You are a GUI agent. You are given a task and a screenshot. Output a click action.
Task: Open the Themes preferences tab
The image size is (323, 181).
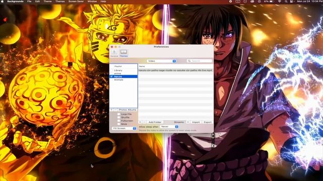point(124,53)
